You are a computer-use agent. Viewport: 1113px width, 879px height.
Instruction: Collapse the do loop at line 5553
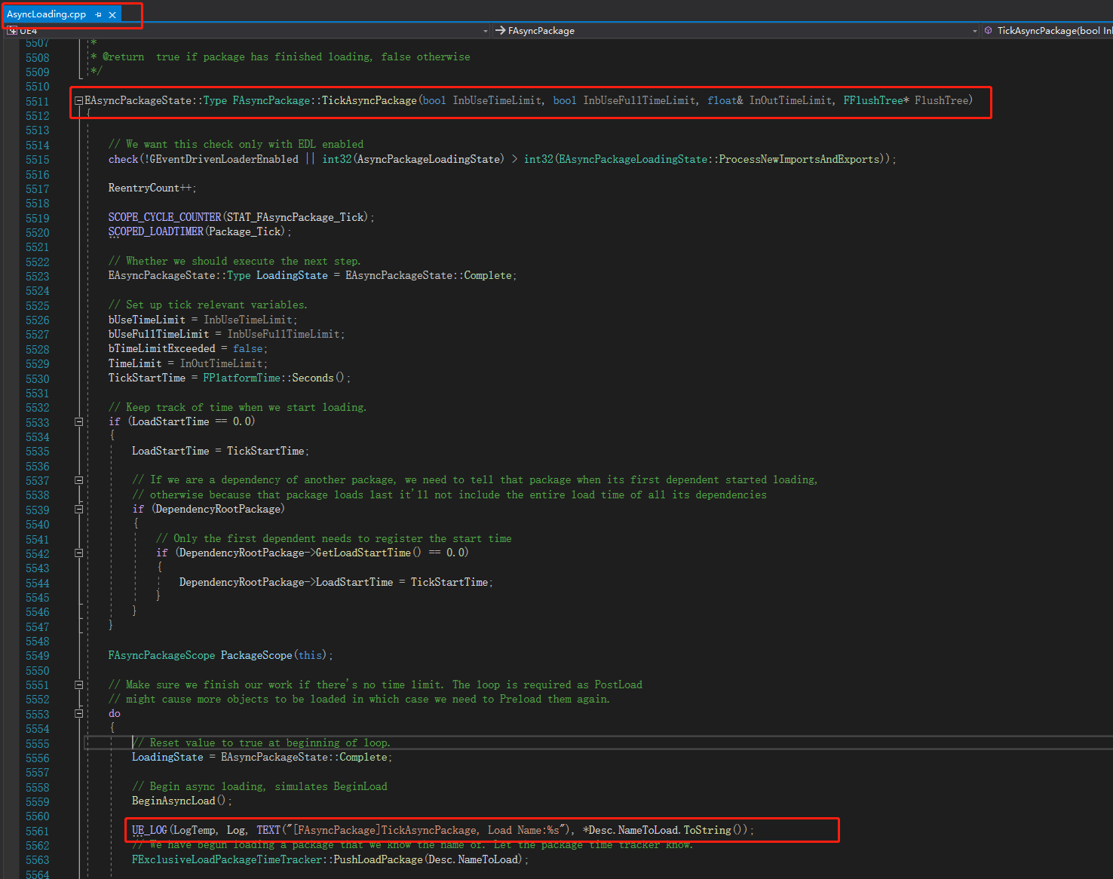[x=78, y=713]
